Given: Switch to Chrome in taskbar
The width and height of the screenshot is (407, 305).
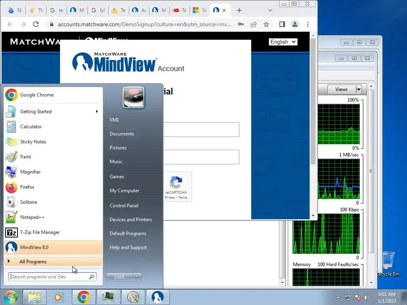Looking at the screenshot, I should [83, 297].
